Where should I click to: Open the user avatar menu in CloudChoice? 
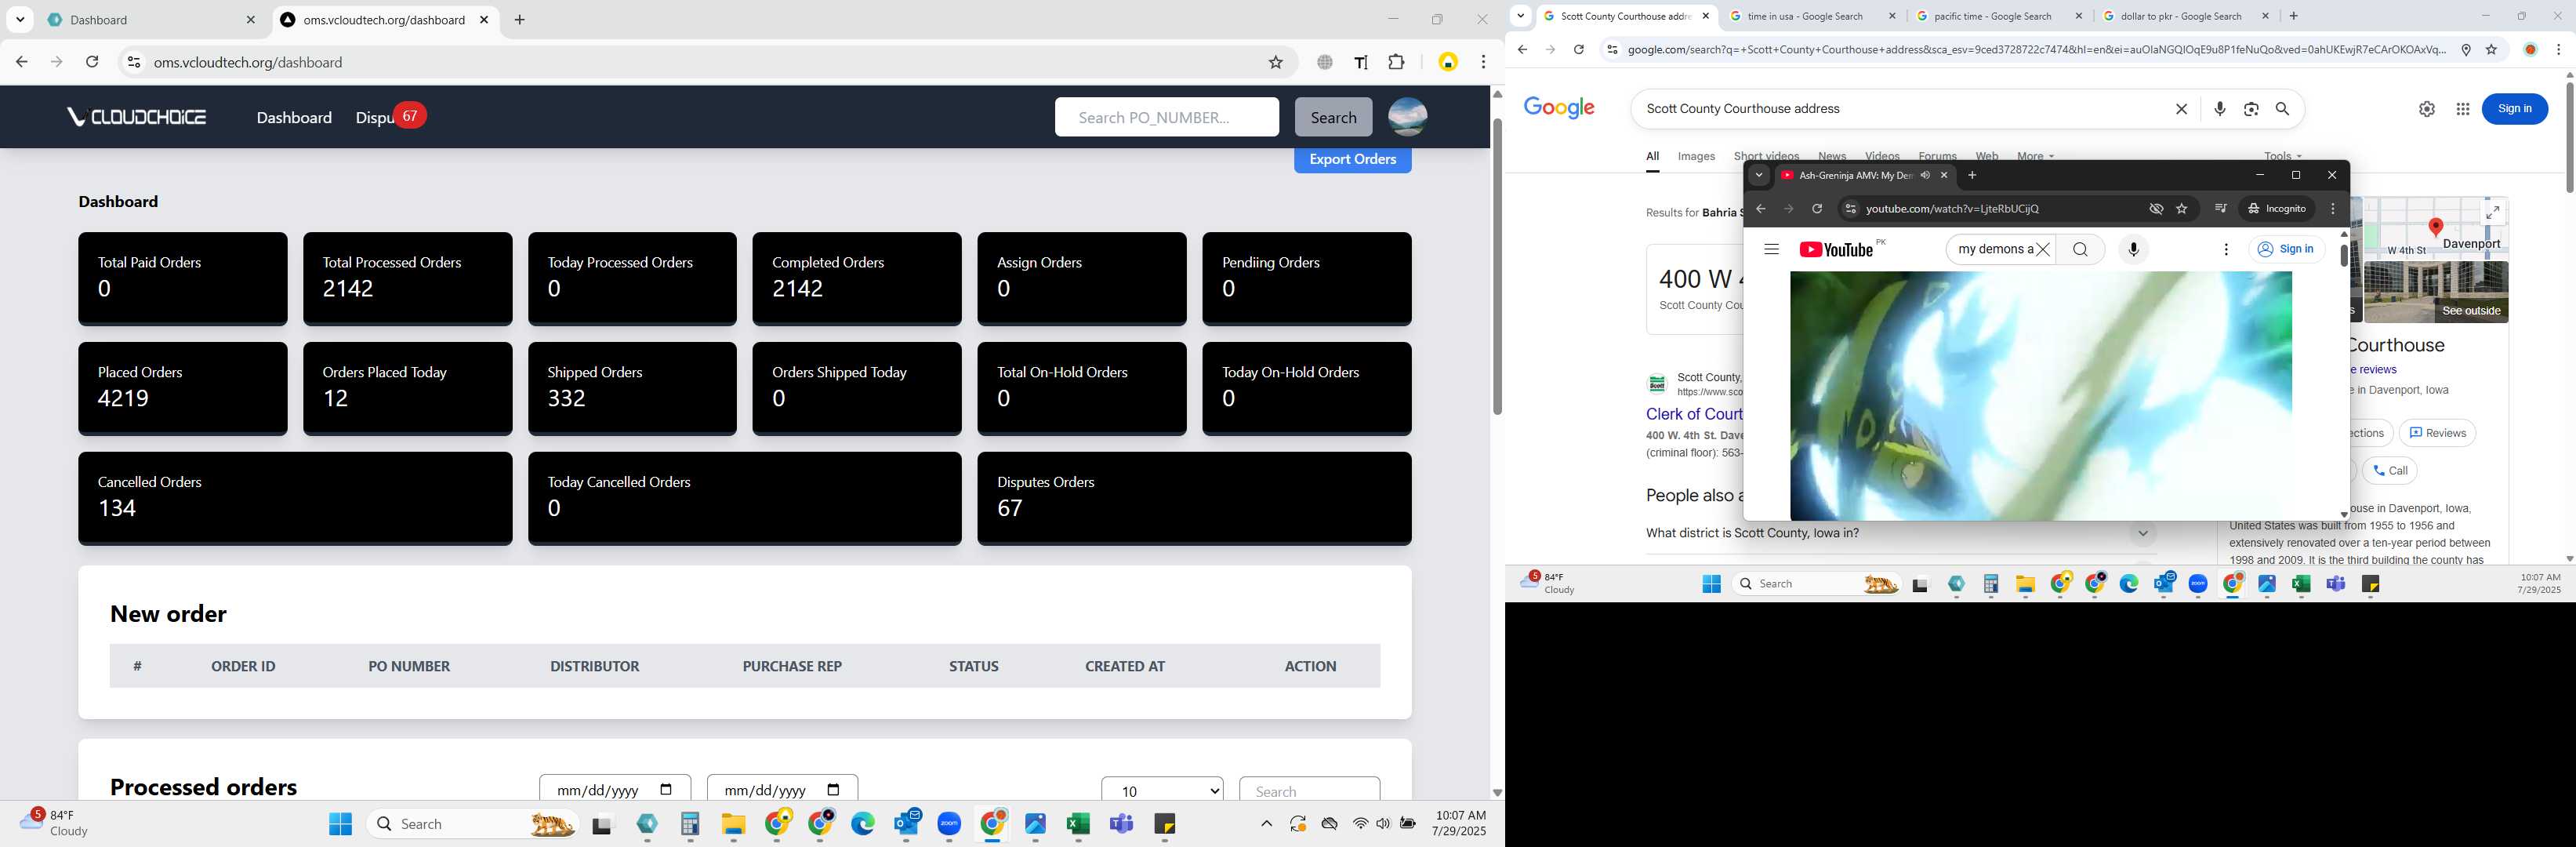1408,117
